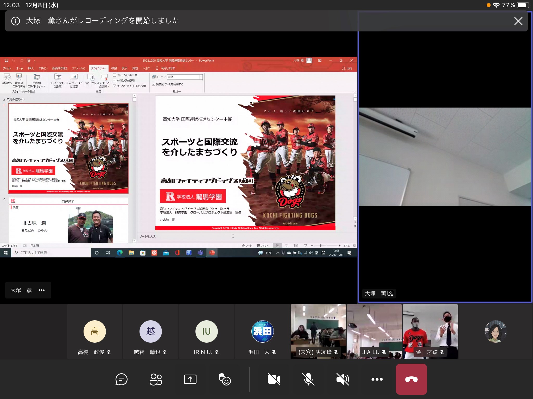
Task: Expand quick access toolbar customize arrow
Action: (x=35, y=61)
